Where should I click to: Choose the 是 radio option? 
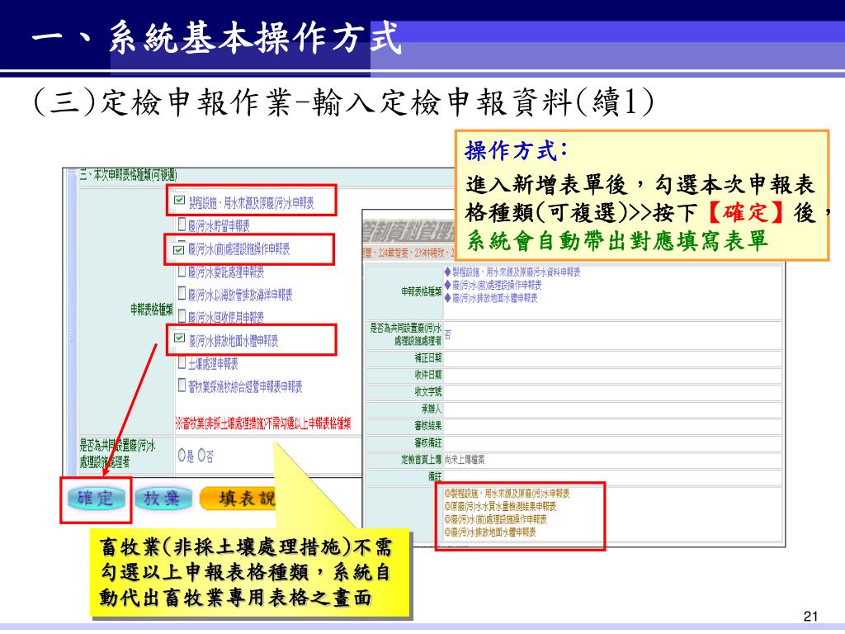[x=182, y=456]
